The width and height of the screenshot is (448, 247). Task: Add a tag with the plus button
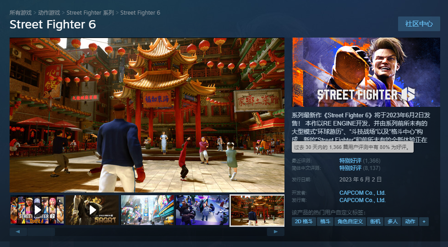[x=424, y=221]
